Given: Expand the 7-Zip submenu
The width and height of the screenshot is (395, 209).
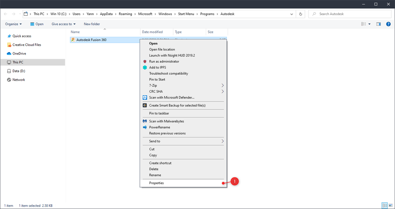Looking at the screenshot, I should 183,85.
